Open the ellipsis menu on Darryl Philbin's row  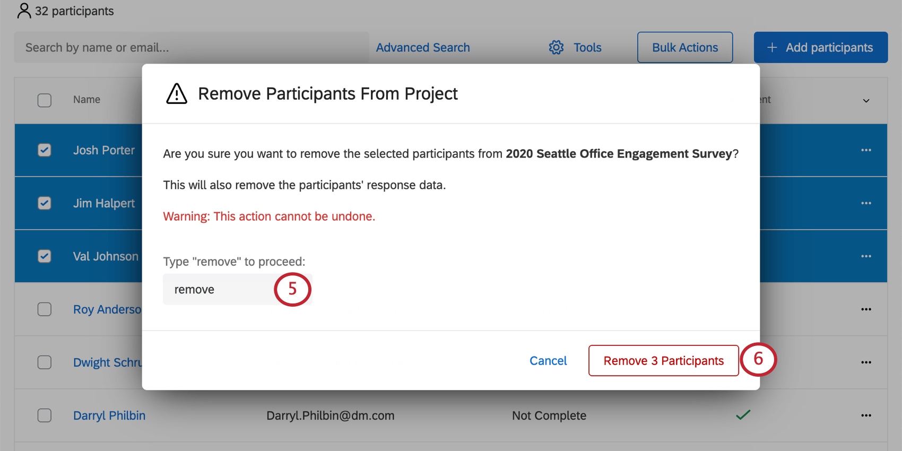point(866,415)
